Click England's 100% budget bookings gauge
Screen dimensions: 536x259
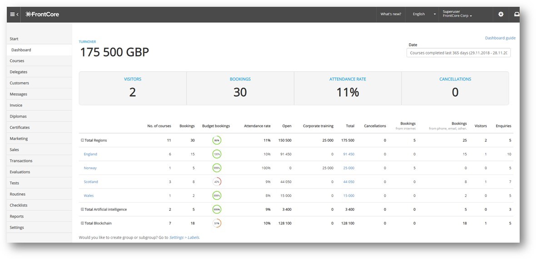click(217, 154)
